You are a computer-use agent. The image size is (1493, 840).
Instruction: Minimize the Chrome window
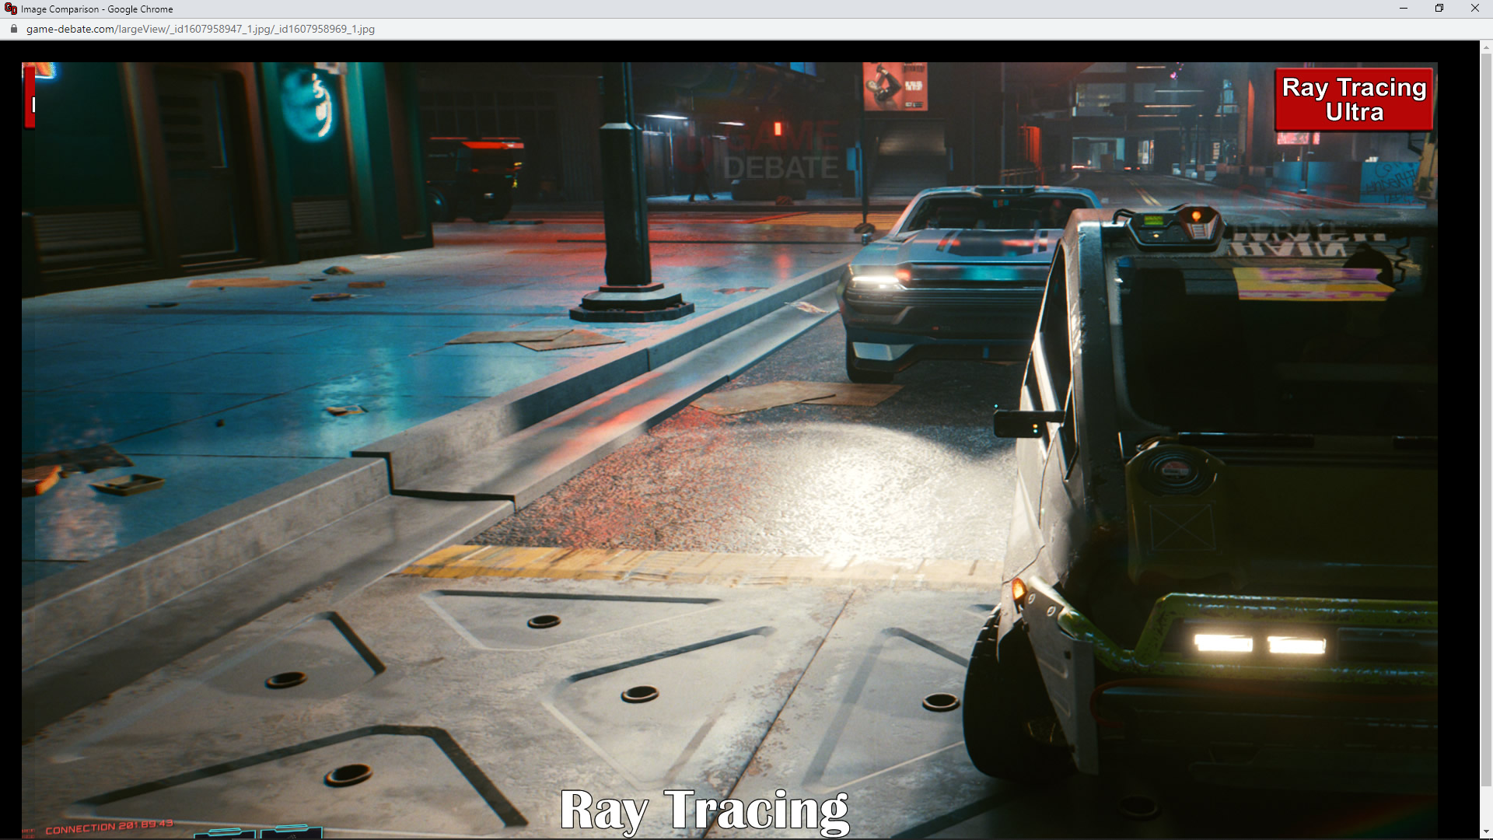pyautogui.click(x=1403, y=9)
